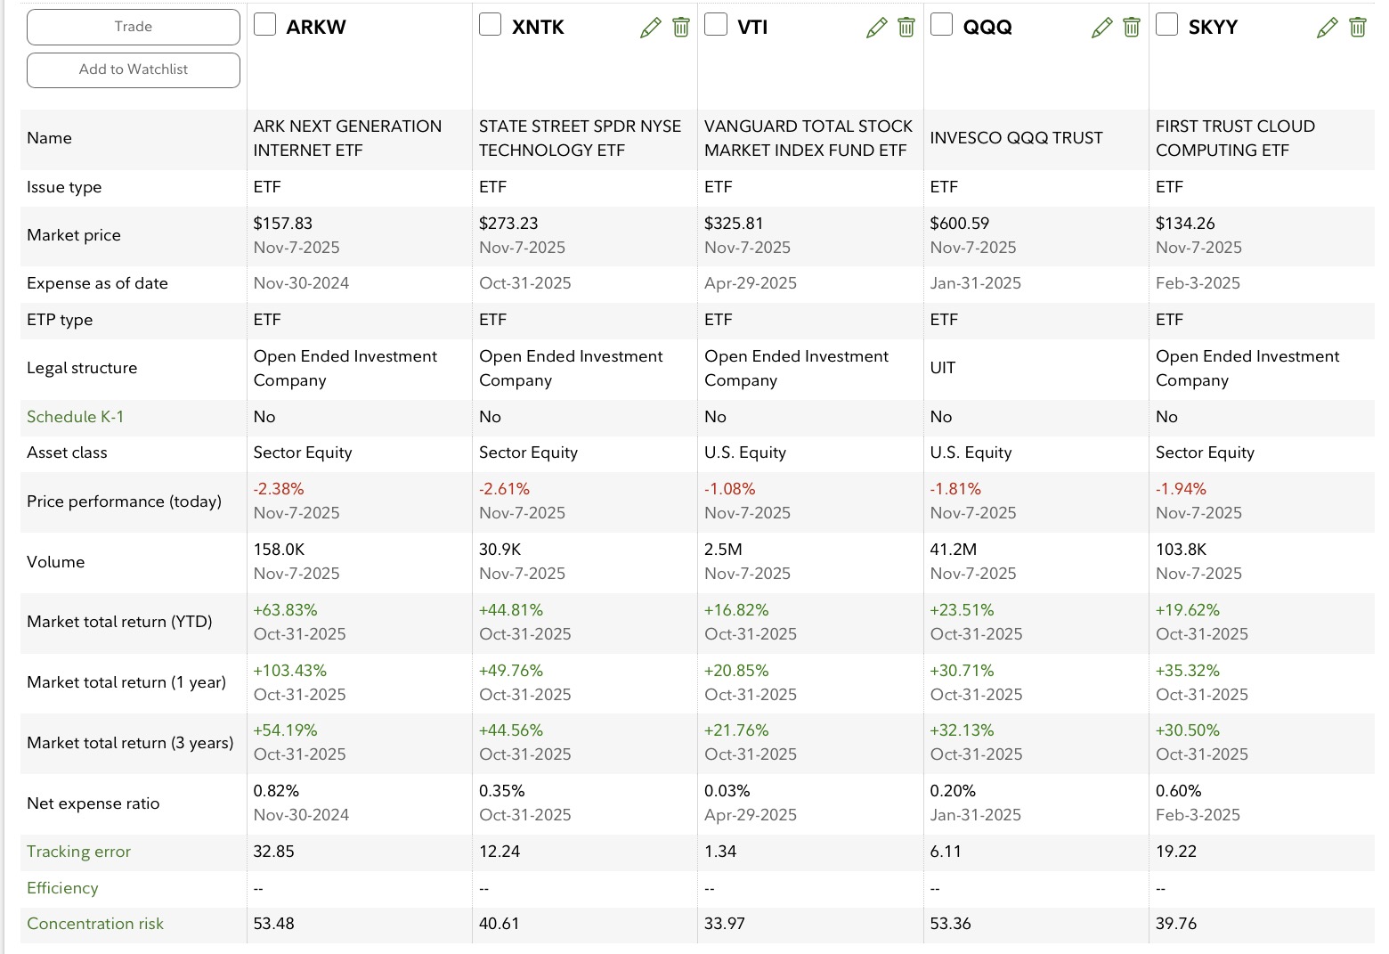The width and height of the screenshot is (1389, 954).
Task: Mark the SKYY checkbox
Action: coord(1166,25)
